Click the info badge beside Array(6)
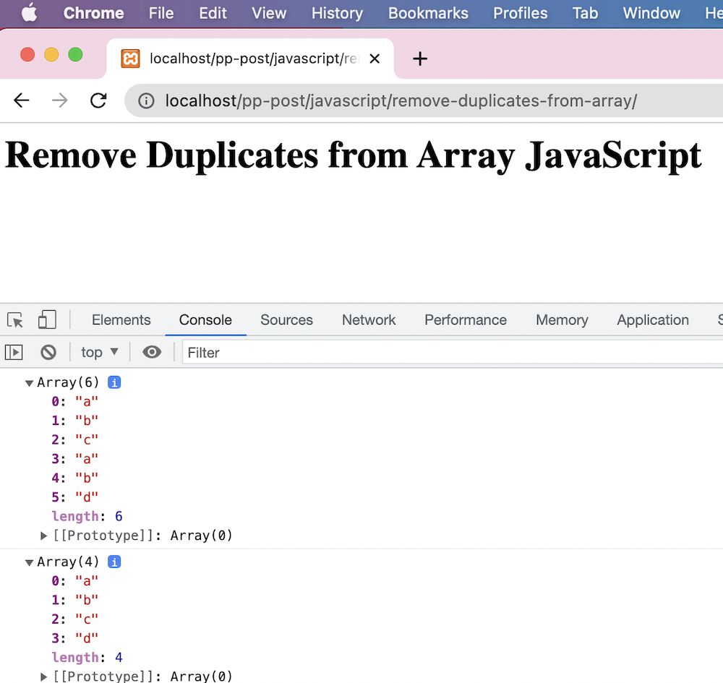This screenshot has height=683, width=723. click(114, 382)
